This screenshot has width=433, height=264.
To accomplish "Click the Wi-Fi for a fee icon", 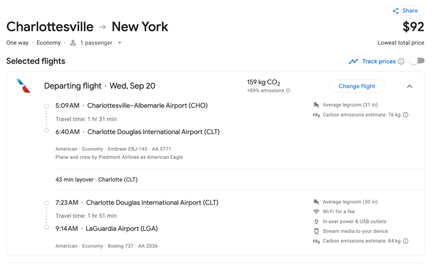I will point(317,212).
